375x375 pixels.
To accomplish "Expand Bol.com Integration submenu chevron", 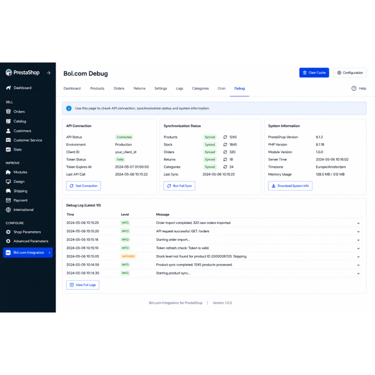I will (x=49, y=253).
